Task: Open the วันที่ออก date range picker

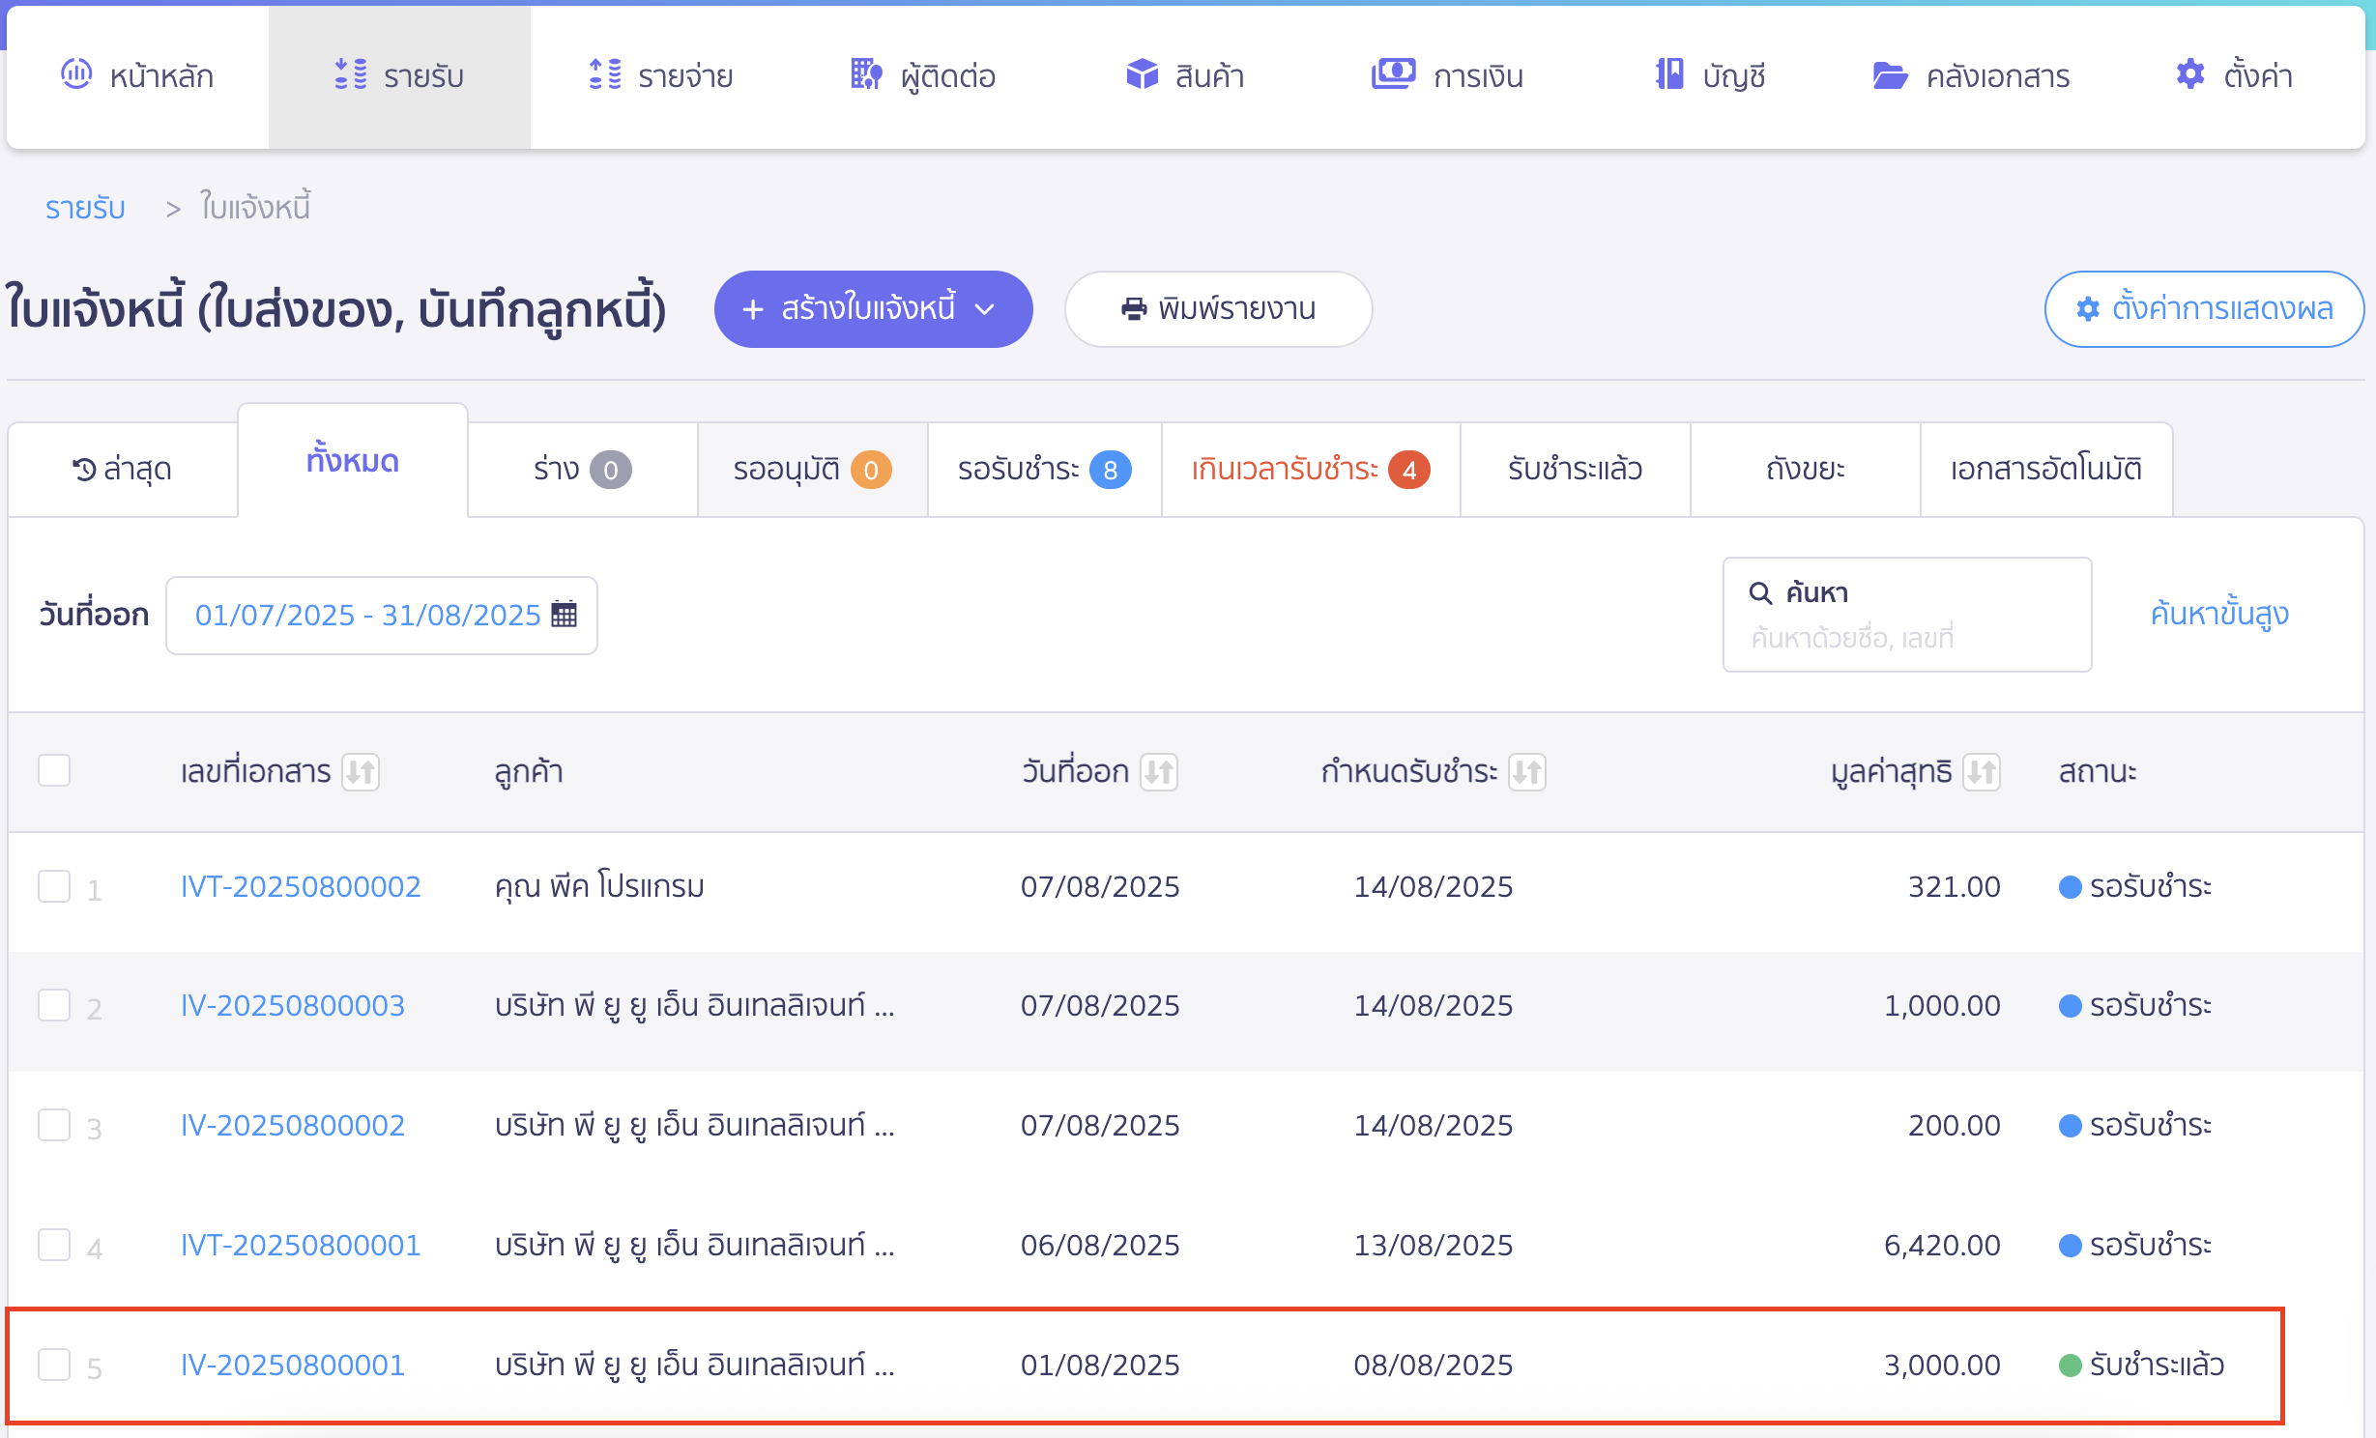Action: (x=382, y=616)
